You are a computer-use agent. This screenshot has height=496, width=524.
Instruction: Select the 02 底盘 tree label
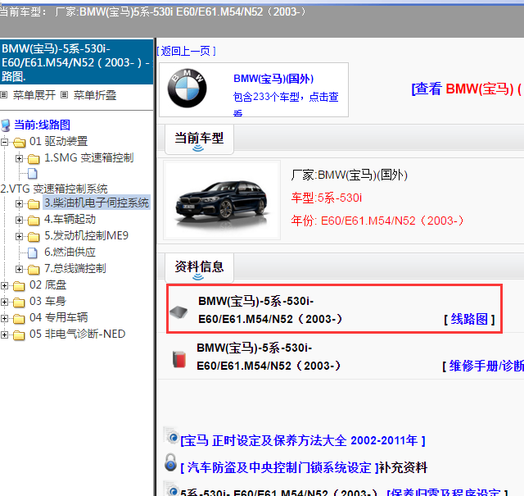point(47,284)
